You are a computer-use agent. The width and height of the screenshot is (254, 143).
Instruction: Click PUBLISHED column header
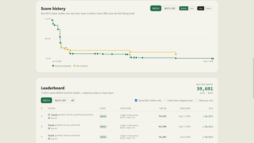click(185, 108)
